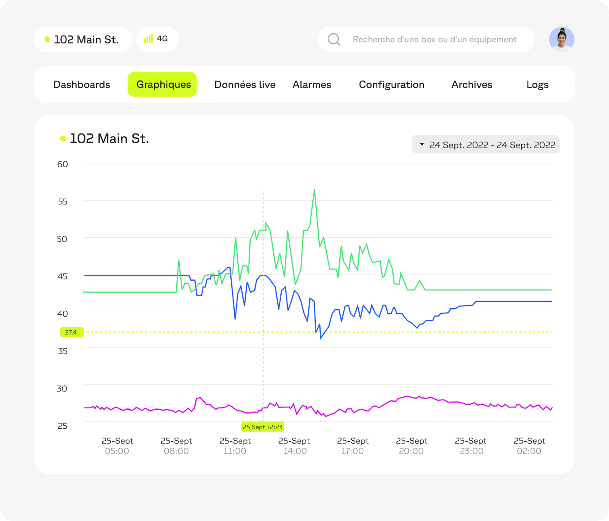Viewport: 609px width, 521px height.
Task: Click the caret on the date range selector
Action: (421, 144)
